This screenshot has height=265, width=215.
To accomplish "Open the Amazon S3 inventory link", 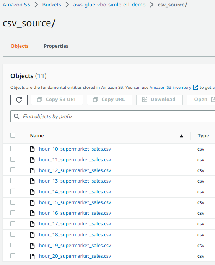I will [x=170, y=87].
